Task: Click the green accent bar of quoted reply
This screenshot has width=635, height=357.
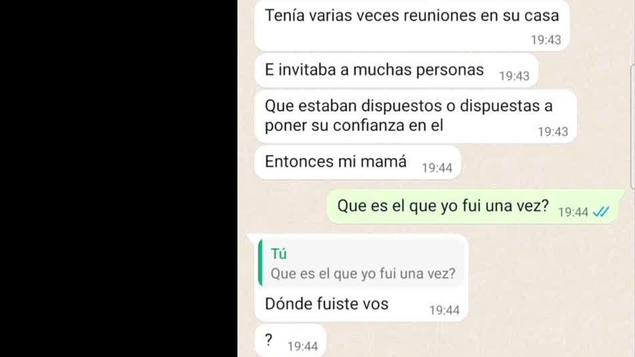Action: [260, 262]
